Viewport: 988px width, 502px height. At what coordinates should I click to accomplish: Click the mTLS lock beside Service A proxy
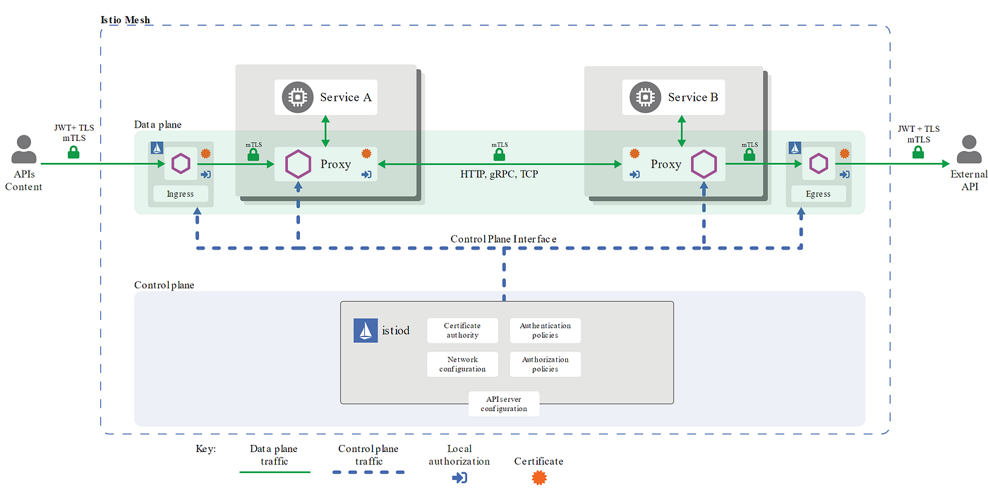[253, 153]
